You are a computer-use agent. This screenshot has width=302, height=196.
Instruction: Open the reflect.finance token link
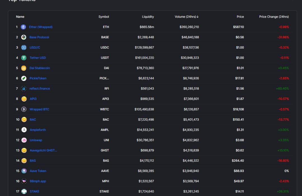(x=40, y=89)
